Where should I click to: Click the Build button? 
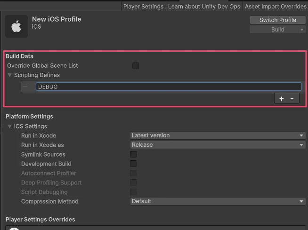pyautogui.click(x=275, y=30)
